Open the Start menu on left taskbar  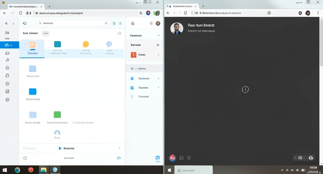(5, 170)
